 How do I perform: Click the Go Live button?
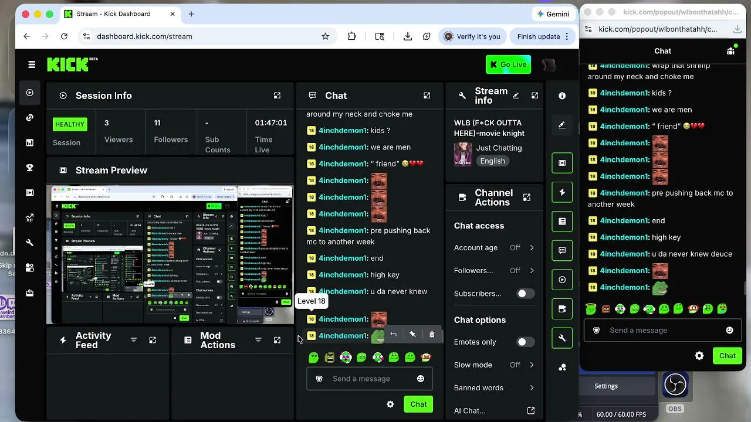[508, 64]
